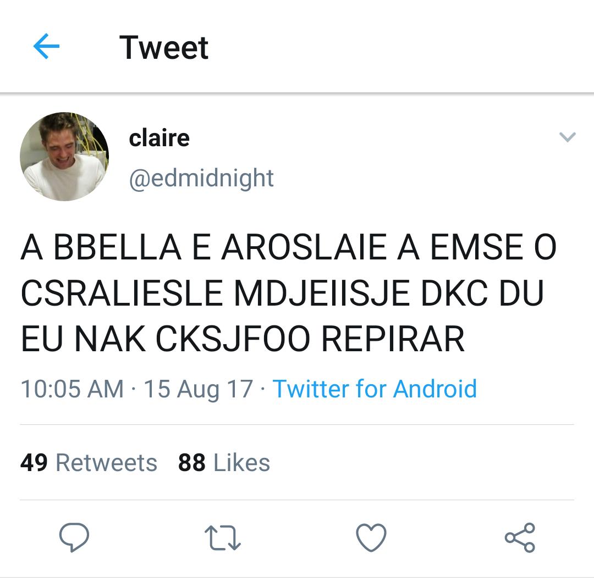Screen dimensions: 594x581
Task: Select the Tweet header title
Action: [x=164, y=48]
